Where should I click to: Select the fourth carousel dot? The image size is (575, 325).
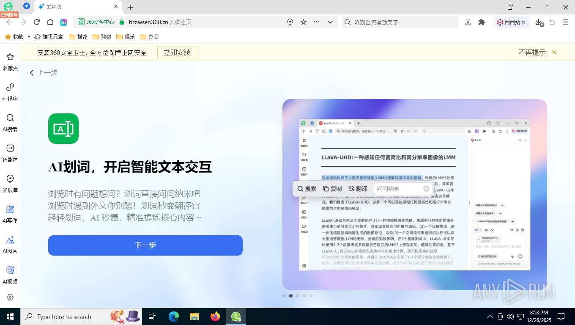coord(304,296)
